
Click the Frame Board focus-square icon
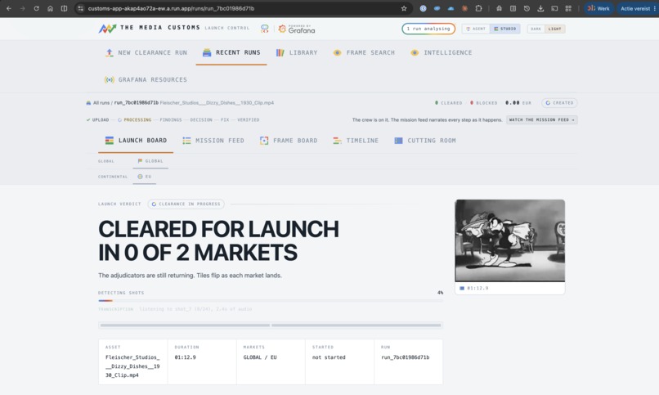tap(264, 141)
